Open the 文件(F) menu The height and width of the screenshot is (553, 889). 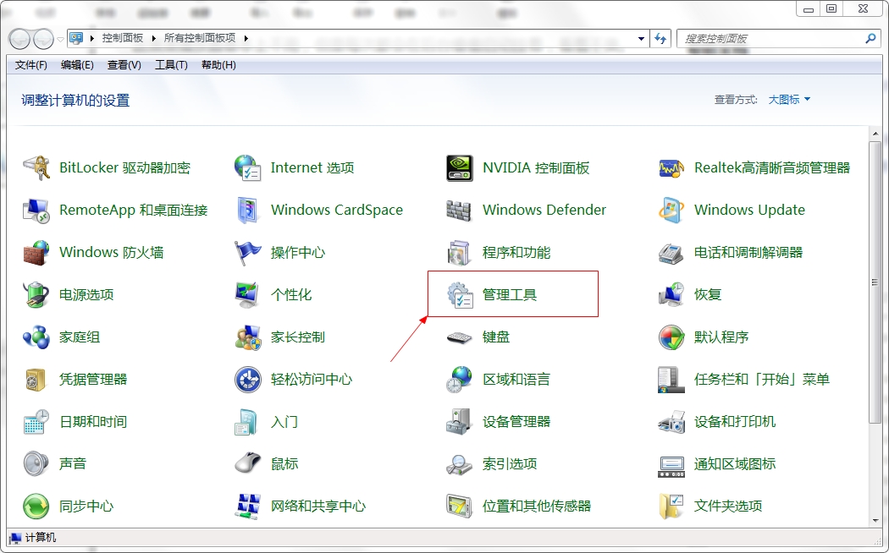tap(30, 65)
